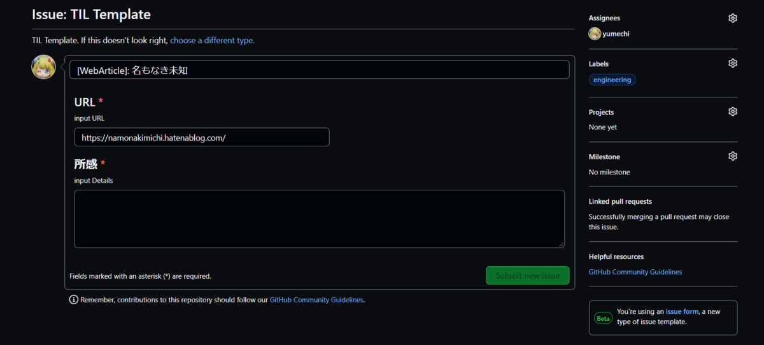Click the Assignees heading
The height and width of the screenshot is (345, 764).
604,18
